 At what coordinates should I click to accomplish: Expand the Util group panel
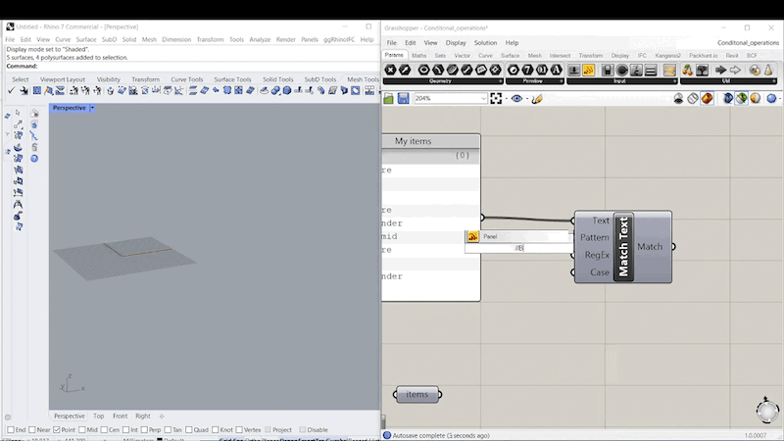click(774, 81)
